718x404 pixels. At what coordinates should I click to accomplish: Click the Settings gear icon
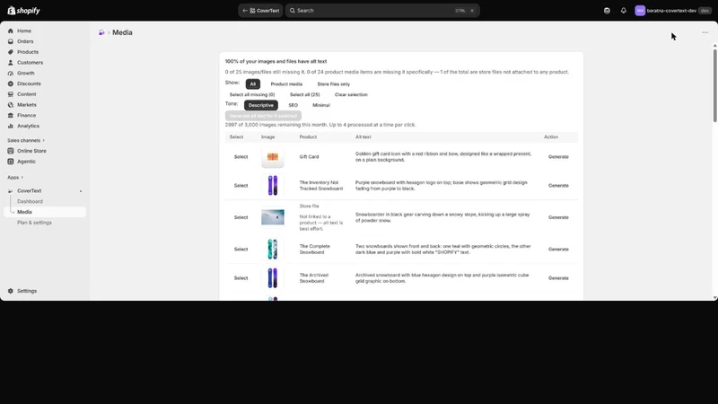(x=11, y=291)
